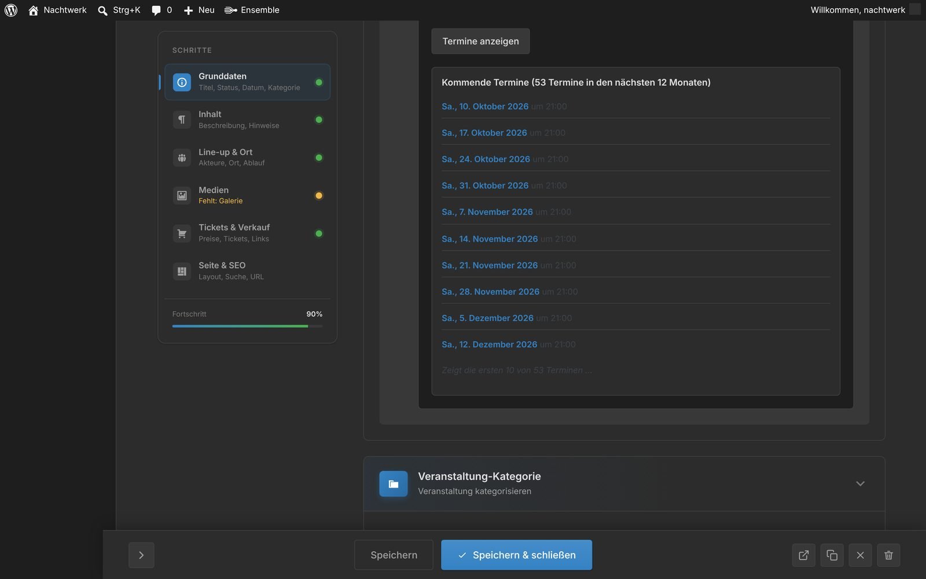Click the Tickets & Verkauf cart icon
Viewport: 926px width, 579px height.
182,233
